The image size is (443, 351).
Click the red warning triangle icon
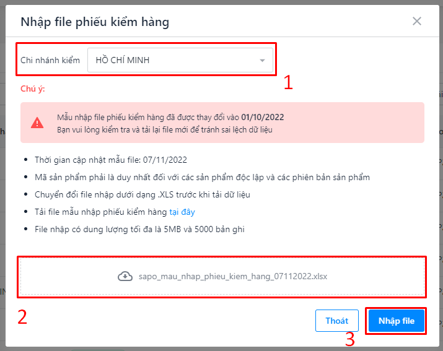[x=37, y=123]
